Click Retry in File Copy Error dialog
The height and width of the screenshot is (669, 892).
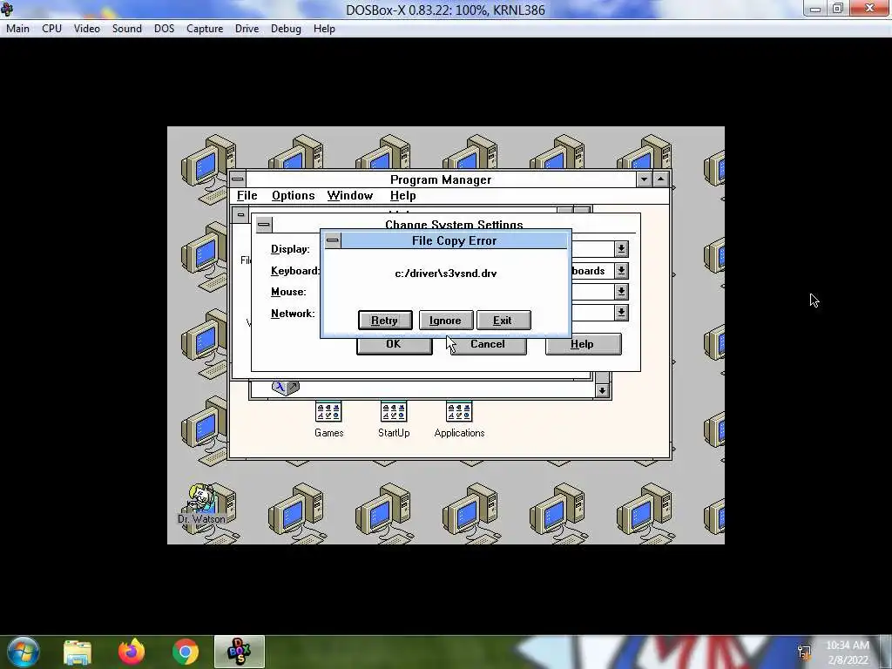click(385, 321)
